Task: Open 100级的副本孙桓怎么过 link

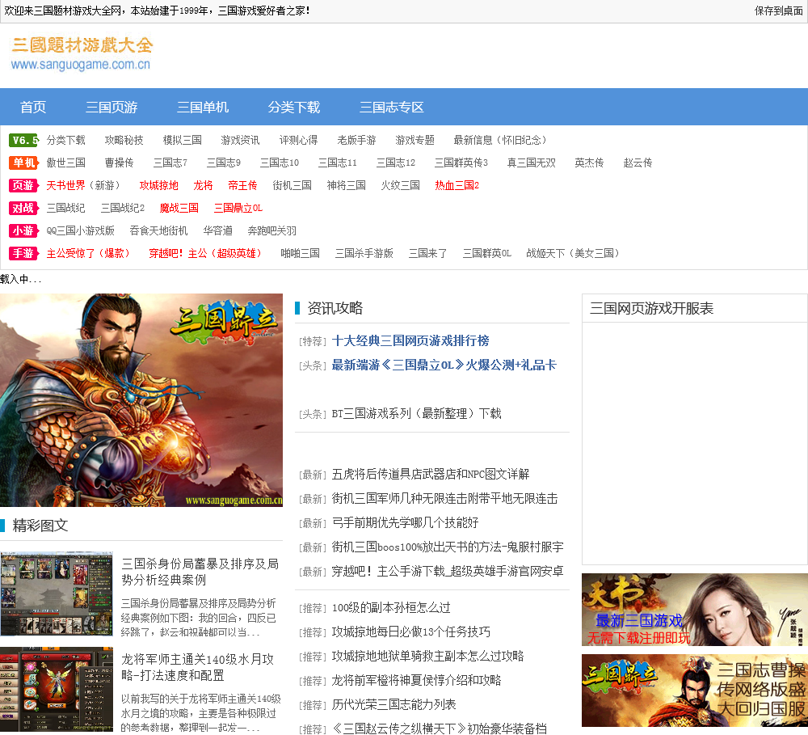Action: (391, 608)
